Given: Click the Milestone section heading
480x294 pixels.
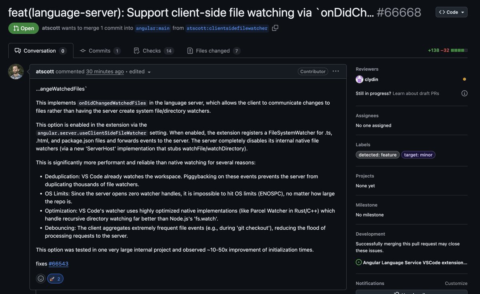Looking at the screenshot, I should tap(366, 205).
